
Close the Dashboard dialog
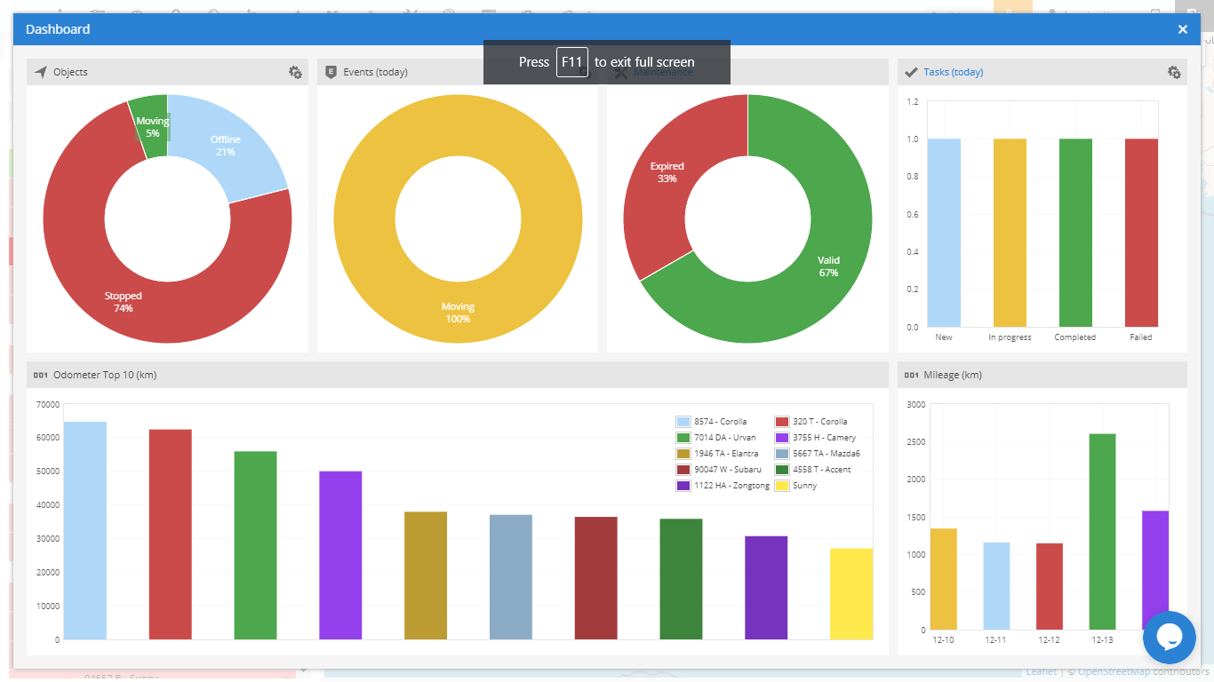point(1182,29)
